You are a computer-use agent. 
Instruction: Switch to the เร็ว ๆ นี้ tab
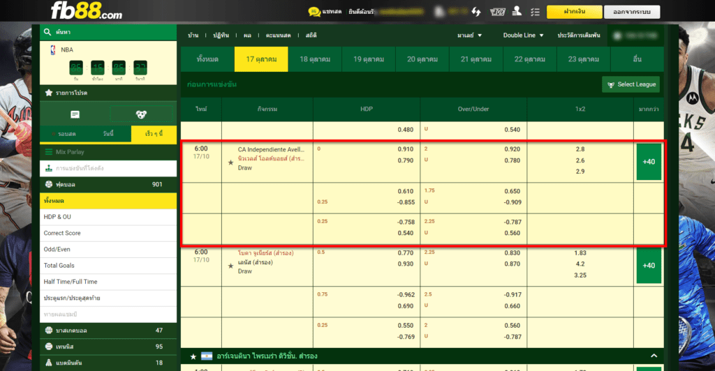154,134
